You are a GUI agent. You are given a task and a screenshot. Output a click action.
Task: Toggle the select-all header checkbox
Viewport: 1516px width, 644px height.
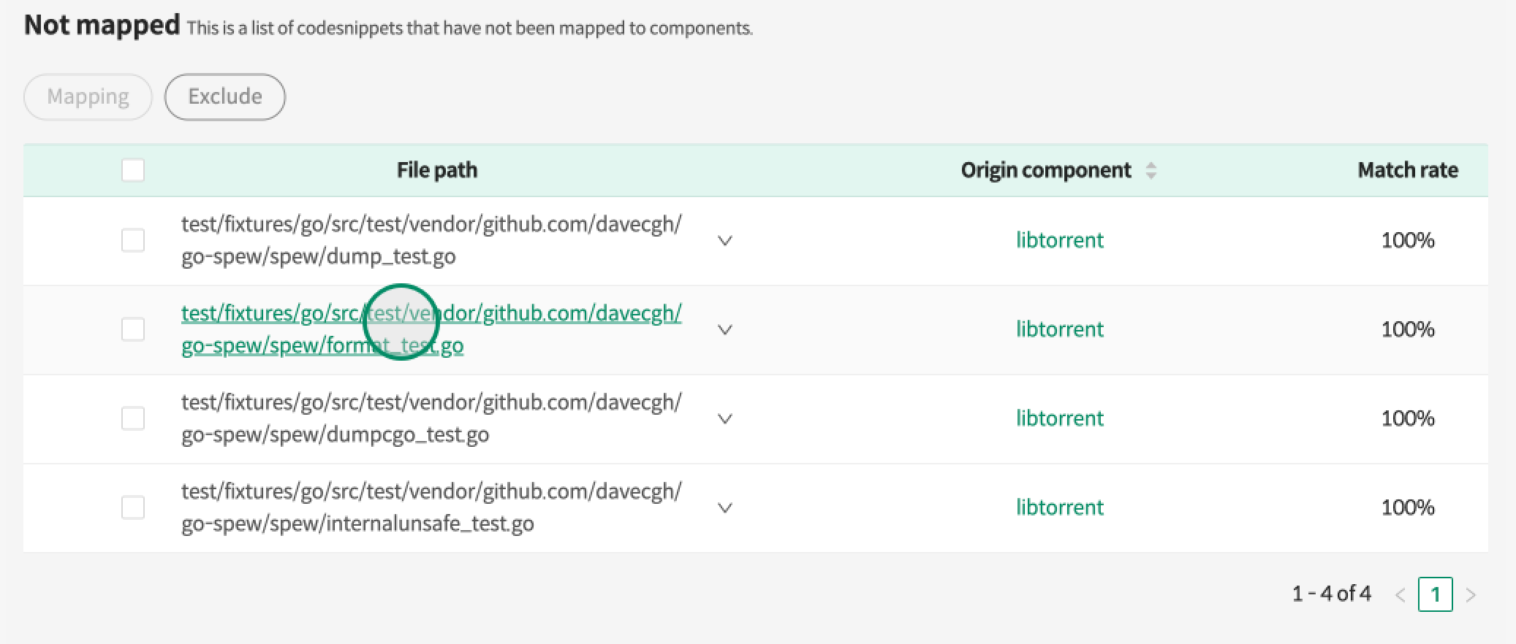click(x=133, y=171)
